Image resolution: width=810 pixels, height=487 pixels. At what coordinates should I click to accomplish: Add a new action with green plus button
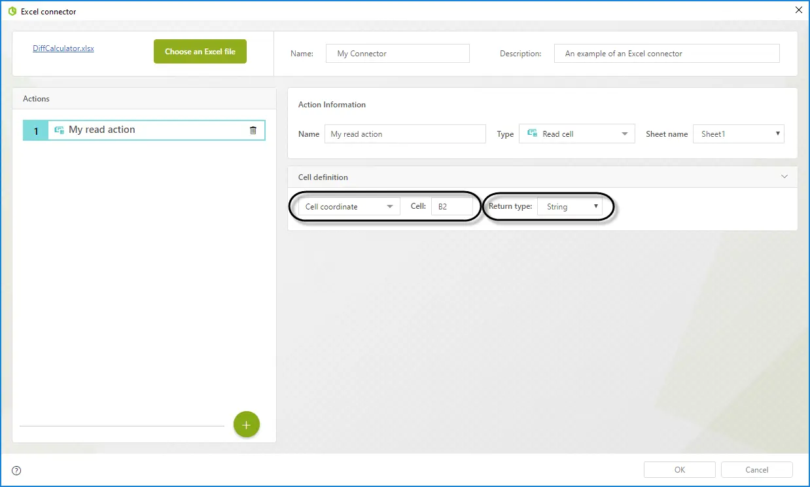247,425
